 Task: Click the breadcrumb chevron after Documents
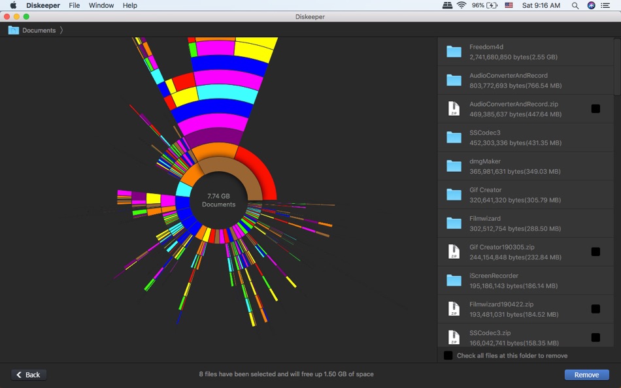pos(61,30)
